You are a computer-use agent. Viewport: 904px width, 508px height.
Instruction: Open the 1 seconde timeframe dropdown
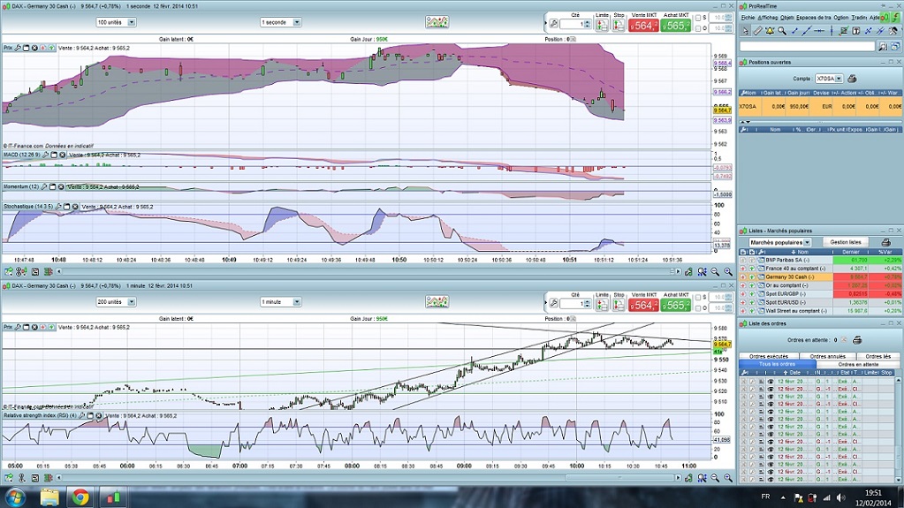281,22
